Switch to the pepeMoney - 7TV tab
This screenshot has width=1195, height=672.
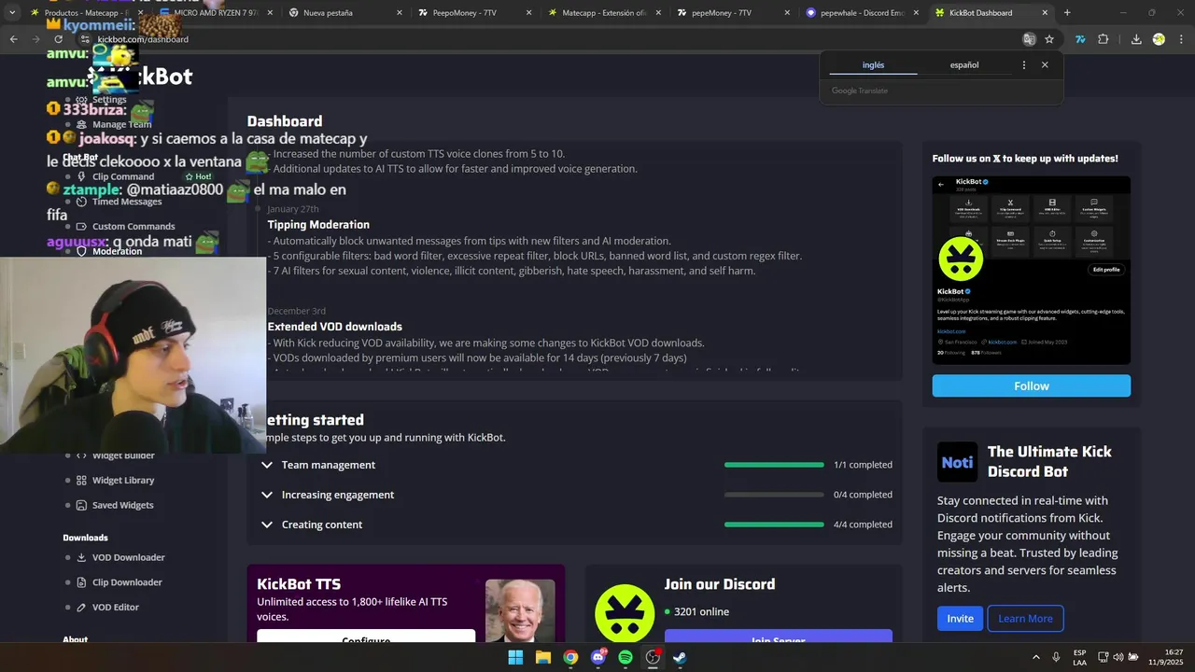[x=733, y=13]
